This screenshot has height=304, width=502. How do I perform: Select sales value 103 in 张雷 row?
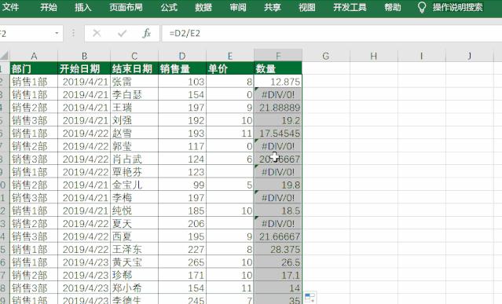[x=182, y=82]
